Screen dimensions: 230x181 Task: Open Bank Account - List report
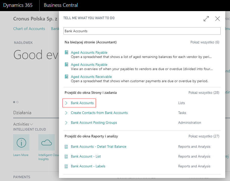click(x=86, y=156)
